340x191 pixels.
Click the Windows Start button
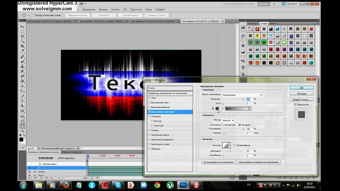[23, 185]
